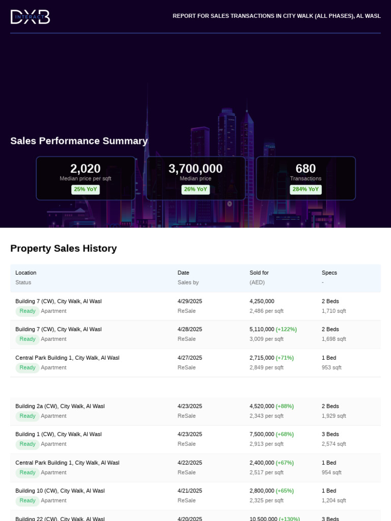Open Central Park Building 1 sale dated 4/27/2025
The image size is (391, 521).
(x=67, y=358)
